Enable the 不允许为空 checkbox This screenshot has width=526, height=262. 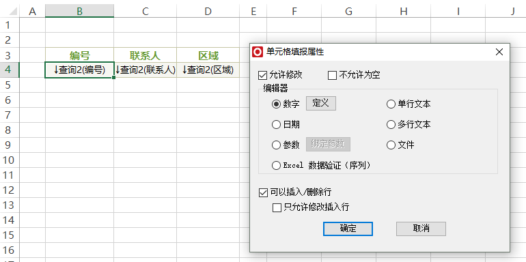[x=332, y=75]
